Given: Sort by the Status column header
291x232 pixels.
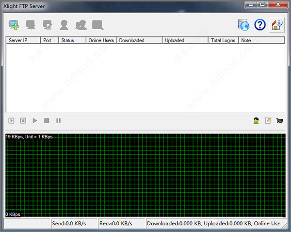Looking at the screenshot, I should pos(72,40).
